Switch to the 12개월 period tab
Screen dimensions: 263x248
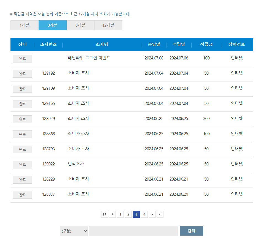click(x=108, y=25)
